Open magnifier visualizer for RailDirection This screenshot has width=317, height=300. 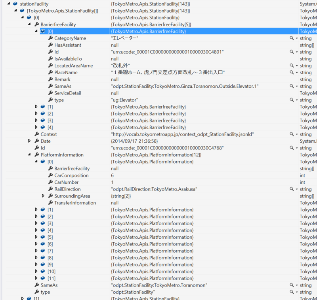[292, 189]
